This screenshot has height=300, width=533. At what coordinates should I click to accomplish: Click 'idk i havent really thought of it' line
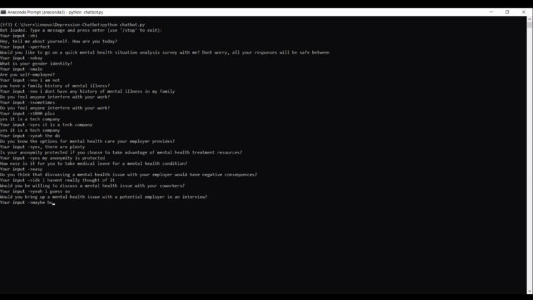[x=58, y=181]
